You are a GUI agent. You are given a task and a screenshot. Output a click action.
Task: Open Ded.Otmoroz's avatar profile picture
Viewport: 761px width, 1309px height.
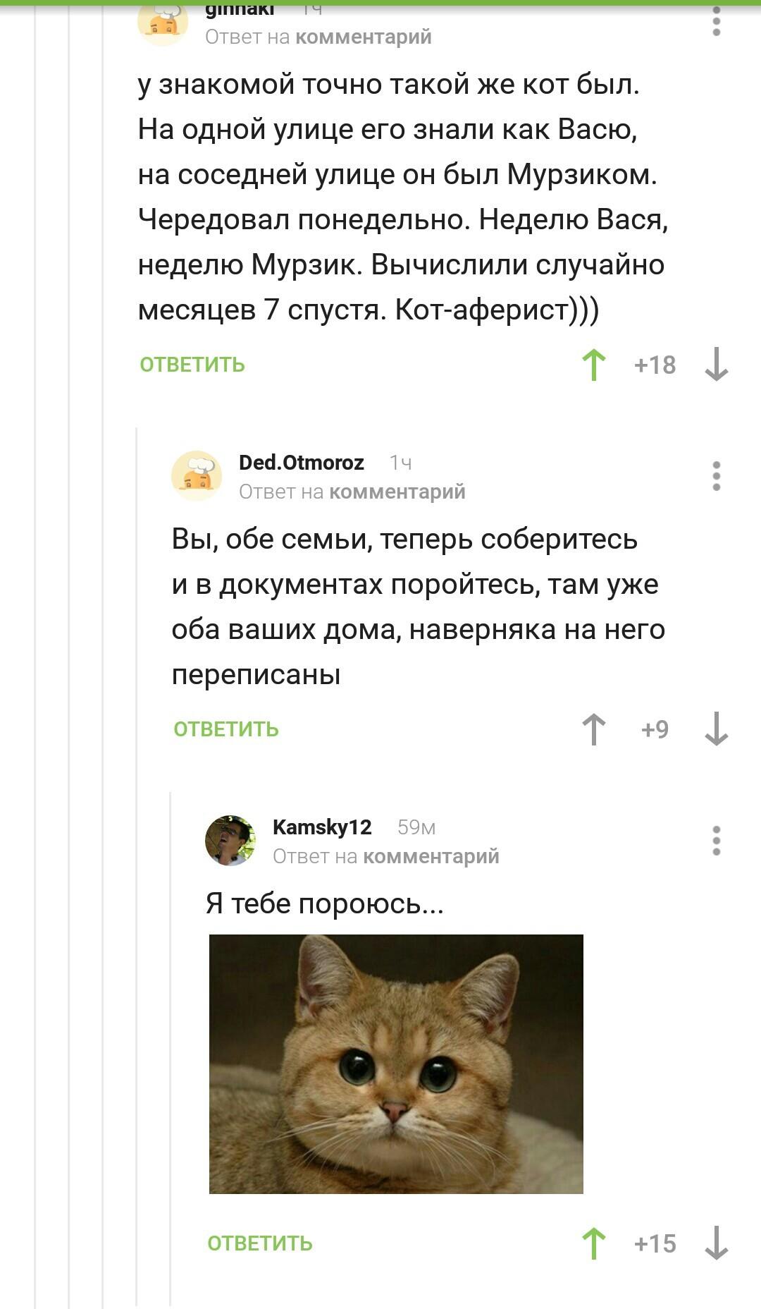197,476
